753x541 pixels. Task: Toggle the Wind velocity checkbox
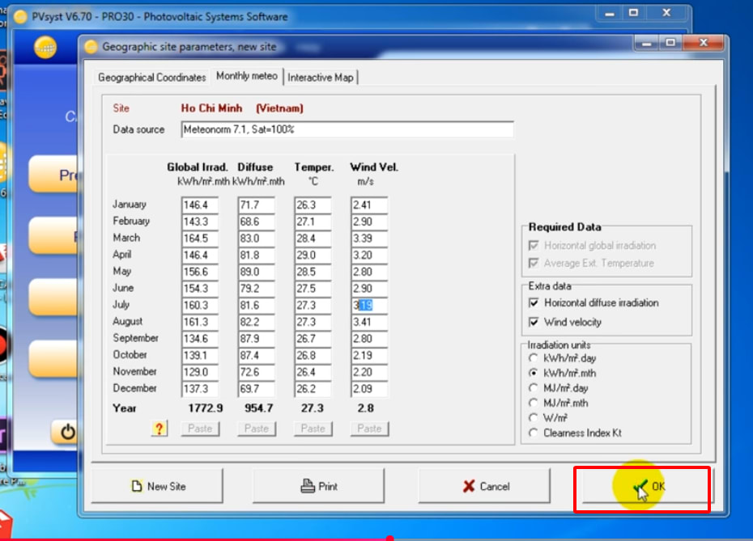click(534, 322)
